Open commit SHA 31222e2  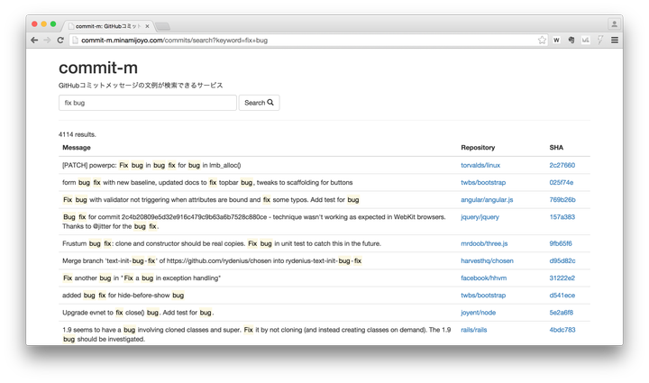pyautogui.click(x=562, y=278)
